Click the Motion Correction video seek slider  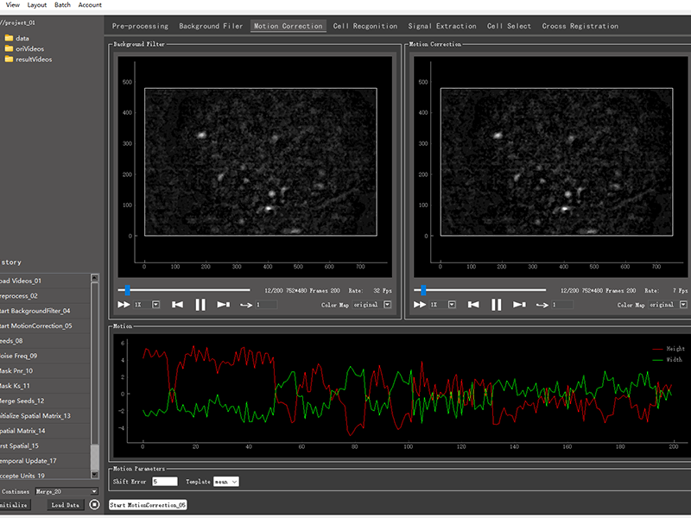pyautogui.click(x=479, y=290)
